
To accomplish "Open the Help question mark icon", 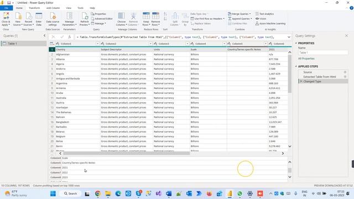I will click(x=351, y=8).
